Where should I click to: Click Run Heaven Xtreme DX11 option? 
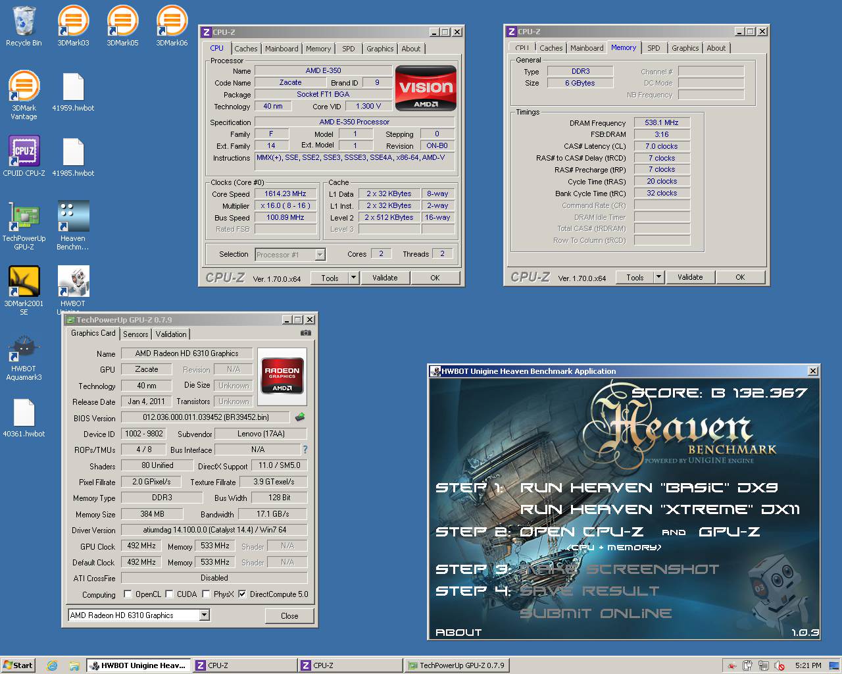coord(660,509)
